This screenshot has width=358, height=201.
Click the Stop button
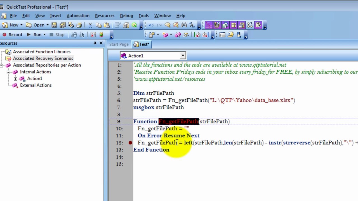[x=57, y=35]
